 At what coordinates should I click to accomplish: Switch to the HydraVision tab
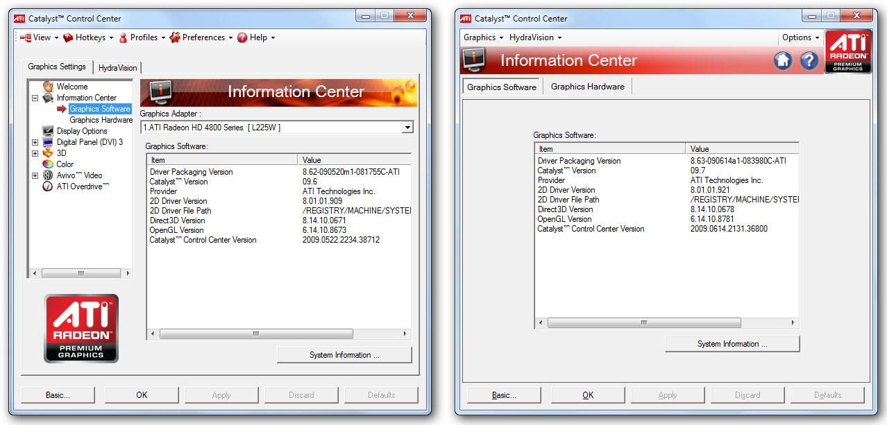click(118, 67)
